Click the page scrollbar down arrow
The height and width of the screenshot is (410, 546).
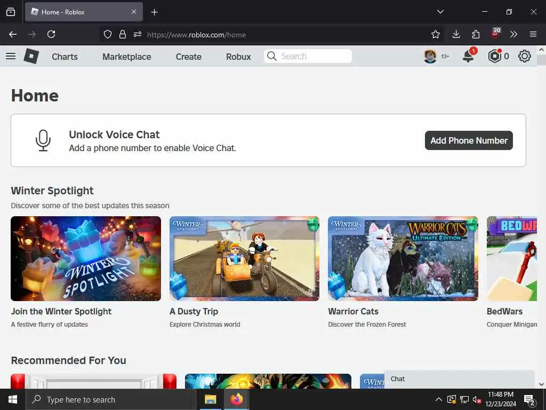pyautogui.click(x=542, y=384)
